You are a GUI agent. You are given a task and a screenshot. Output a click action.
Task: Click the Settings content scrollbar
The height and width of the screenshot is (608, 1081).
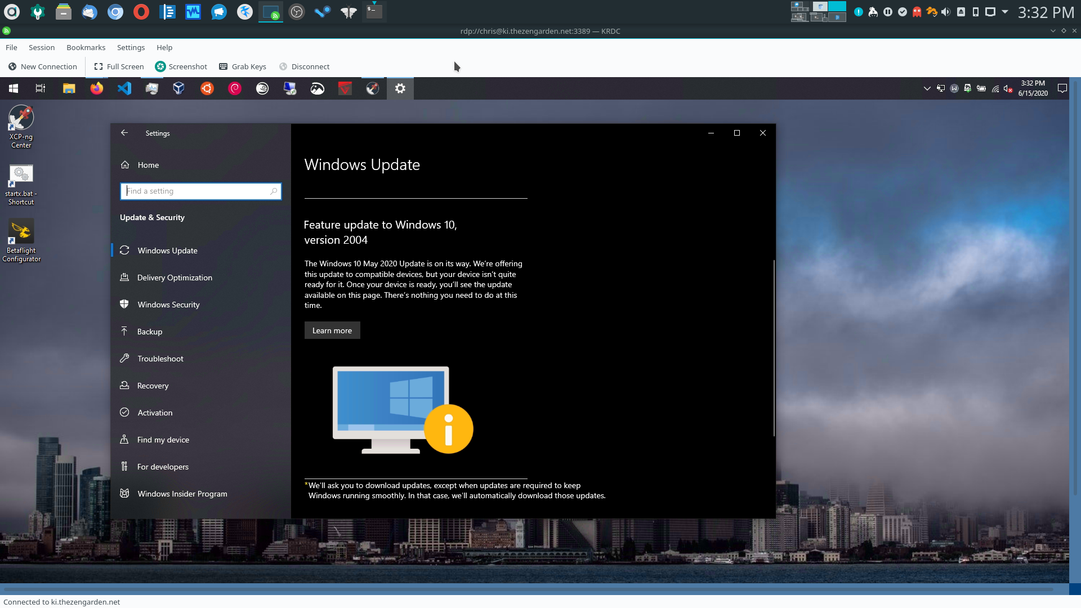click(x=774, y=347)
